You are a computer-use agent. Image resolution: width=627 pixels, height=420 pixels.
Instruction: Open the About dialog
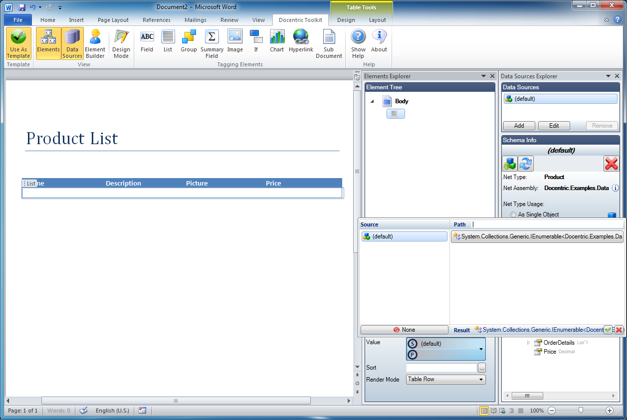pyautogui.click(x=379, y=41)
